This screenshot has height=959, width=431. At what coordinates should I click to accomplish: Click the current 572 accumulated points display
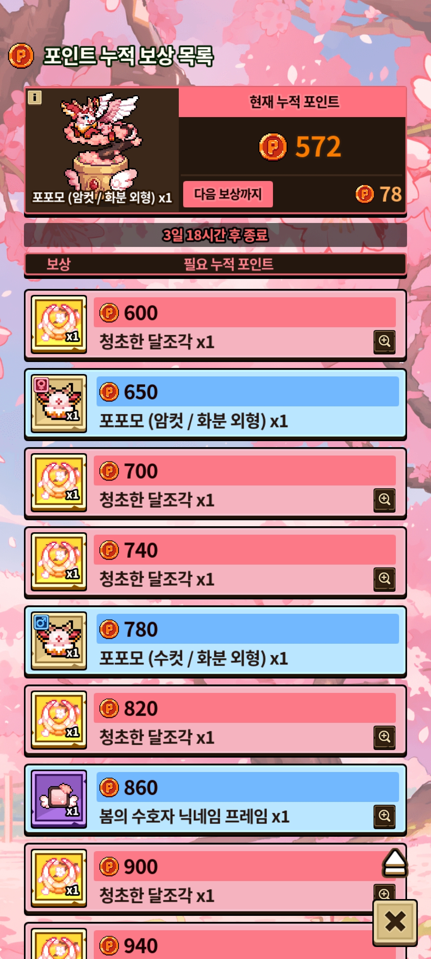[x=300, y=147]
